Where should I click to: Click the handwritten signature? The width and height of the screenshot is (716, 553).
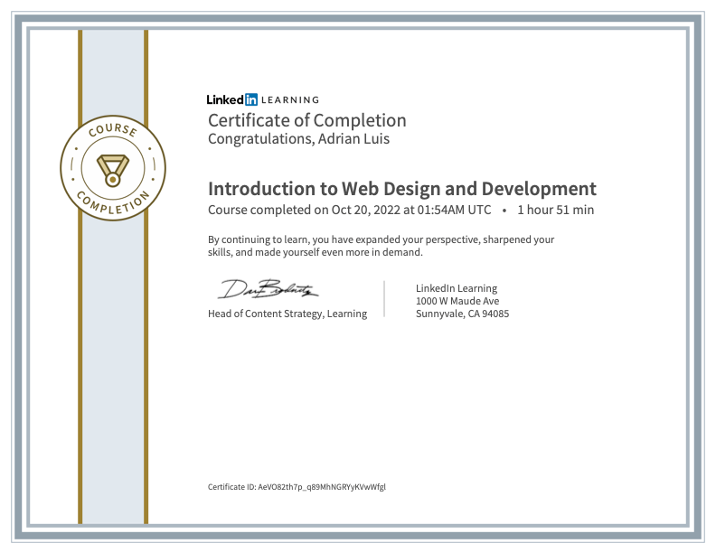point(267,291)
